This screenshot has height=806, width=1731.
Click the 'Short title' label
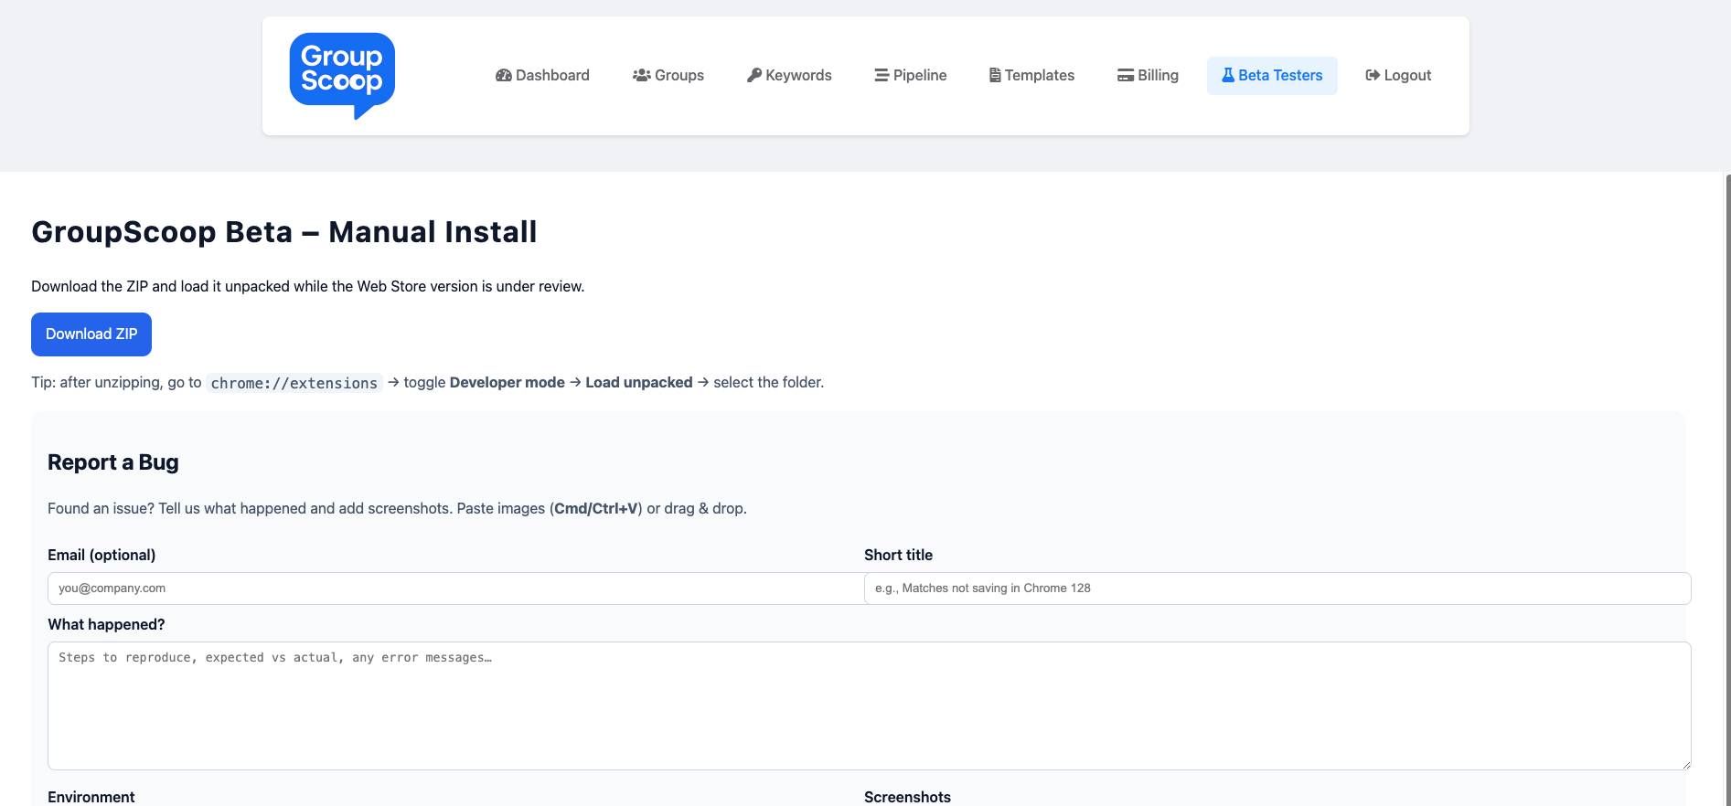tap(898, 556)
